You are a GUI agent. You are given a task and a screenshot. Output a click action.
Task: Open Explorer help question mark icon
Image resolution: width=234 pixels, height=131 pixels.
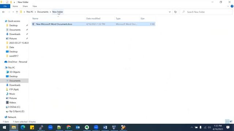[232, 6]
